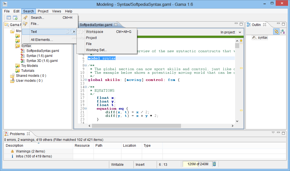
Task: Select Working Set... in Text submenu
Action: [x=107, y=50]
